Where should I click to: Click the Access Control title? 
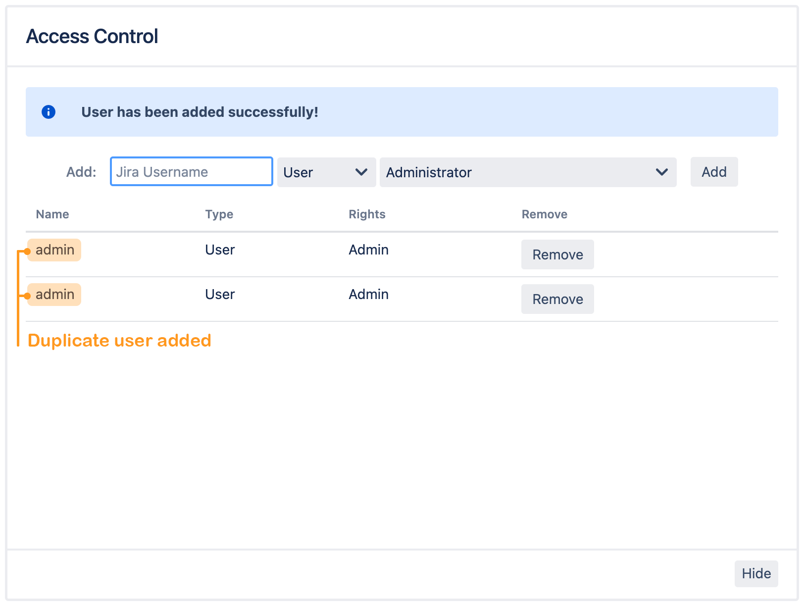point(92,36)
